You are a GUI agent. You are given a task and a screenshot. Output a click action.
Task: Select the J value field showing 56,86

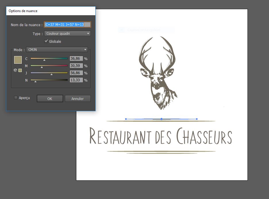76,73
